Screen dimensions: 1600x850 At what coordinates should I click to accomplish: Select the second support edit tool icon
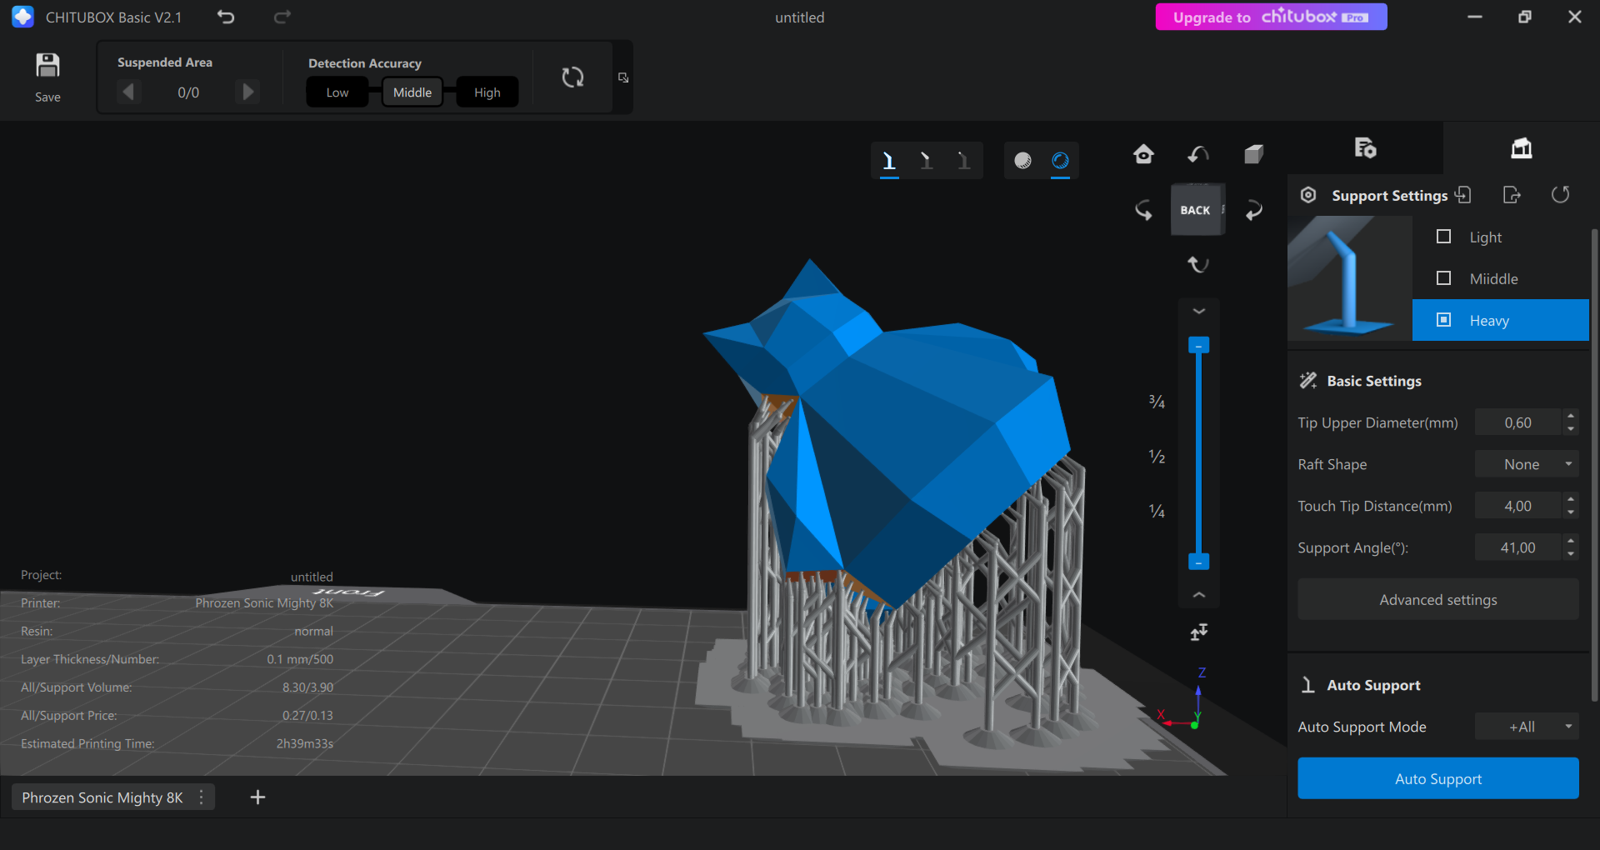tap(926, 160)
